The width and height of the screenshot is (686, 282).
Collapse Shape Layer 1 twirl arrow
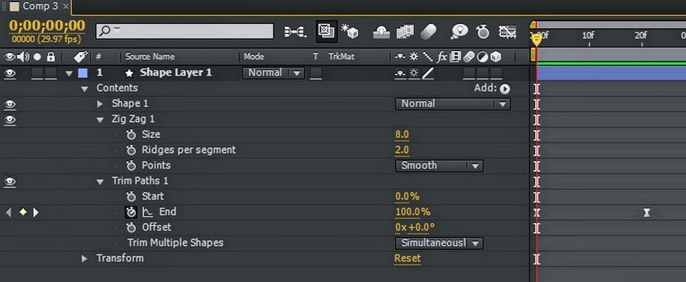69,73
